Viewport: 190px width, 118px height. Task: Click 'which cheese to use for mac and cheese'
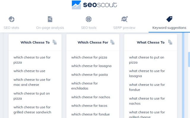(x=32, y=82)
